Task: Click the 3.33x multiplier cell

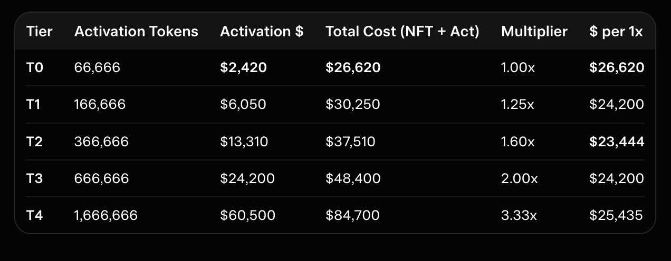Action: point(519,215)
